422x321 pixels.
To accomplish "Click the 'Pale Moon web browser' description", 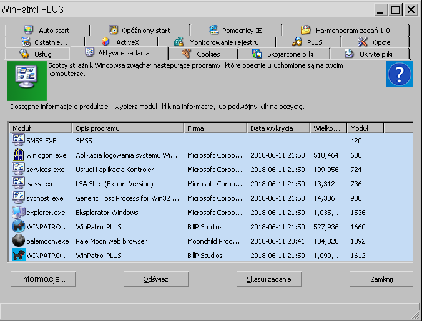I will (x=111, y=241).
